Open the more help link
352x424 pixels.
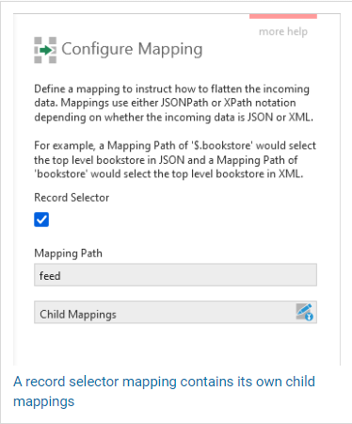coord(283,31)
